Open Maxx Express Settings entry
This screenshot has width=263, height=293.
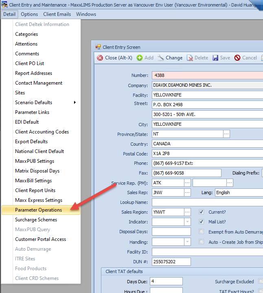(41, 200)
